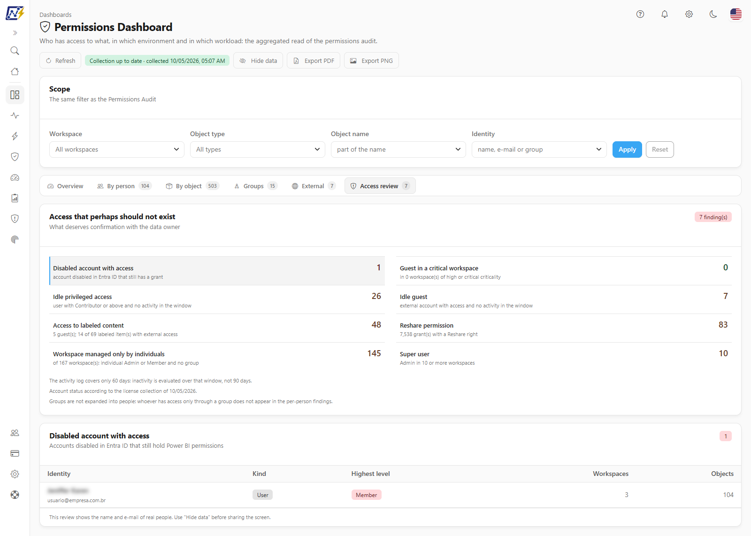Expand the sidebar with double chevron
751x536 pixels.
(15, 33)
